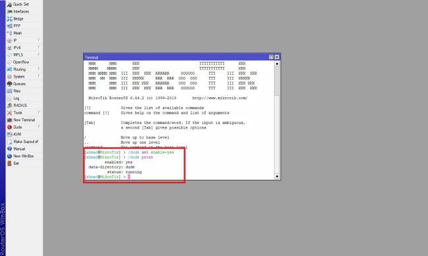Click the Terminal scrollbar up arrow
Screen dimensions: 428x256
point(277,64)
